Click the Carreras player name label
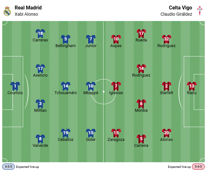 point(40,40)
